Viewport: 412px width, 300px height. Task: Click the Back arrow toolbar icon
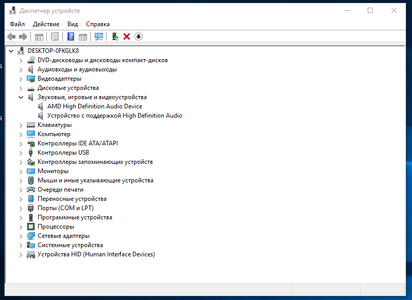[x=11, y=36]
